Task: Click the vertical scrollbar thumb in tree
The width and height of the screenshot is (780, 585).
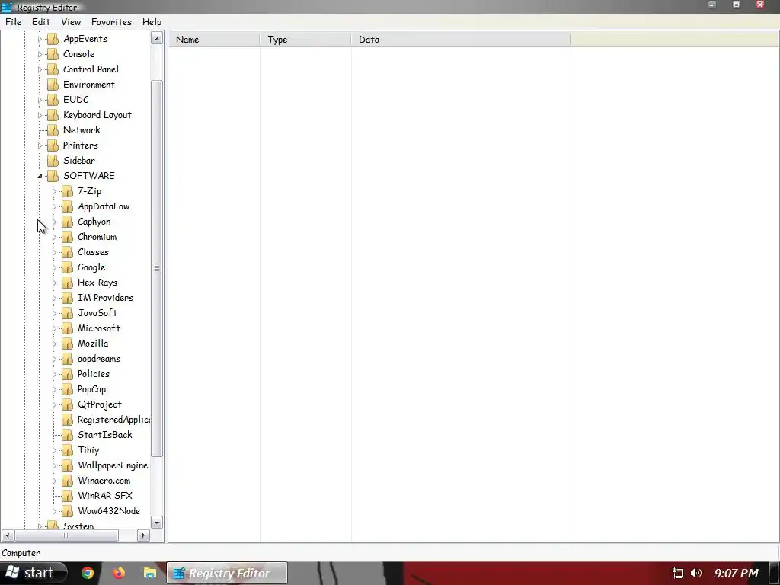Action: click(157, 268)
